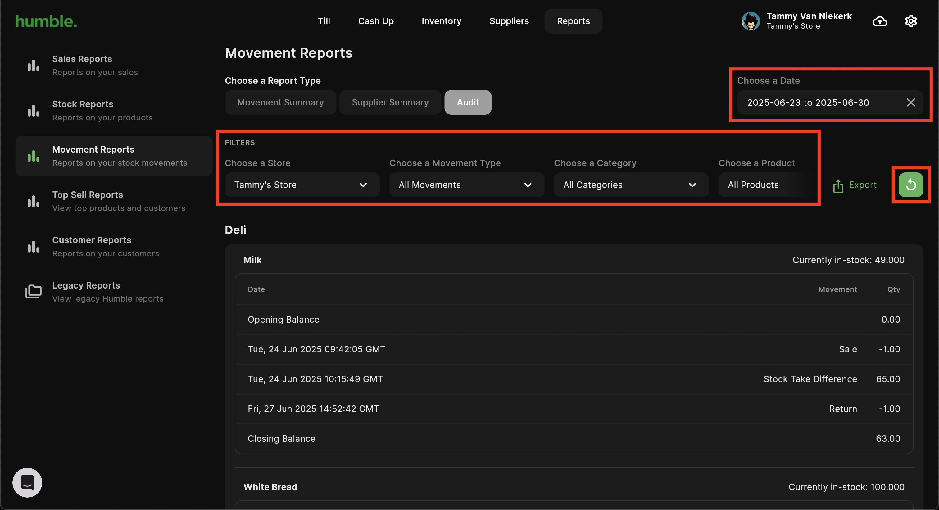Click the Customer Reports chart icon
The width and height of the screenshot is (939, 510).
point(33,247)
